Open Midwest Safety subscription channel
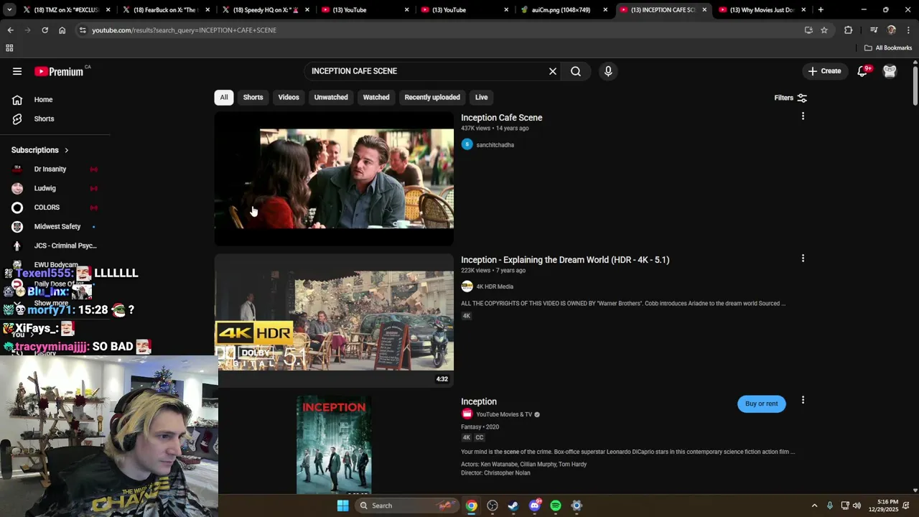Viewport: 919px width, 517px height. click(56, 227)
